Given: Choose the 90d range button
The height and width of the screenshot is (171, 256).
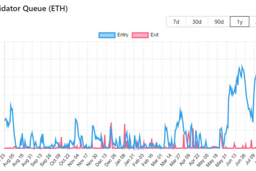Looking at the screenshot, I should click(219, 22).
